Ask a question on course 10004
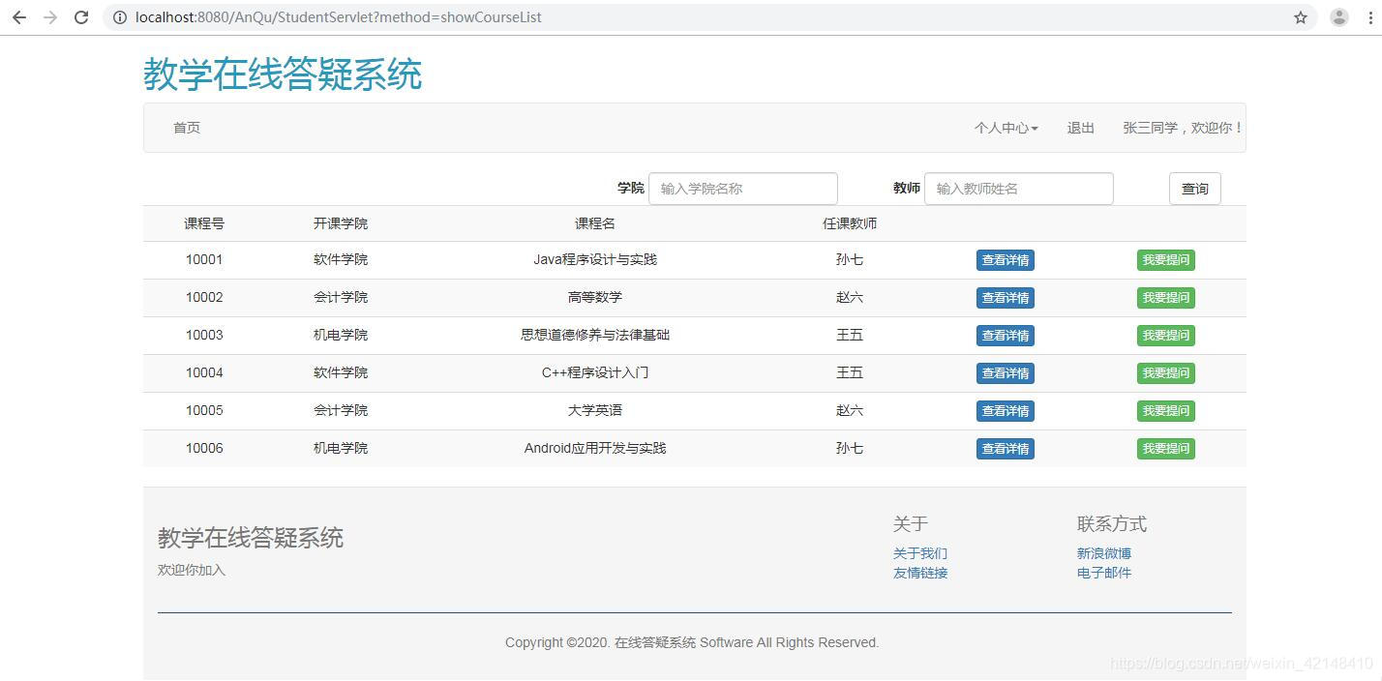 (x=1166, y=373)
